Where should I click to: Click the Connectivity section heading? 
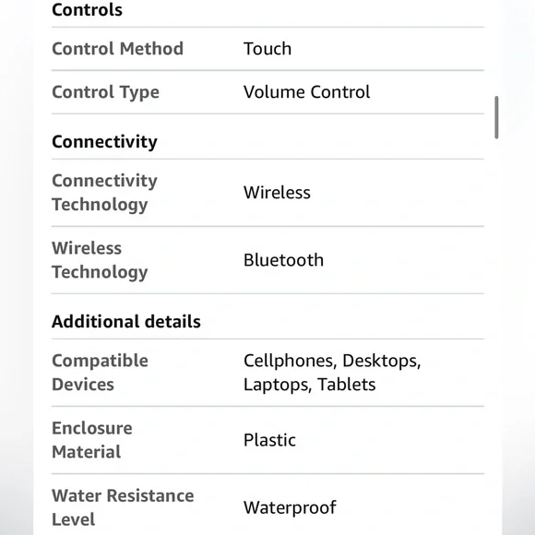click(104, 142)
